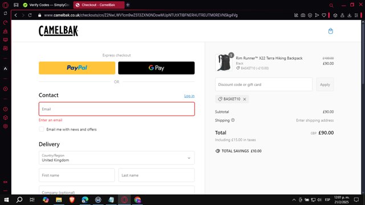Open a new tab with plus button

coord(128,5)
